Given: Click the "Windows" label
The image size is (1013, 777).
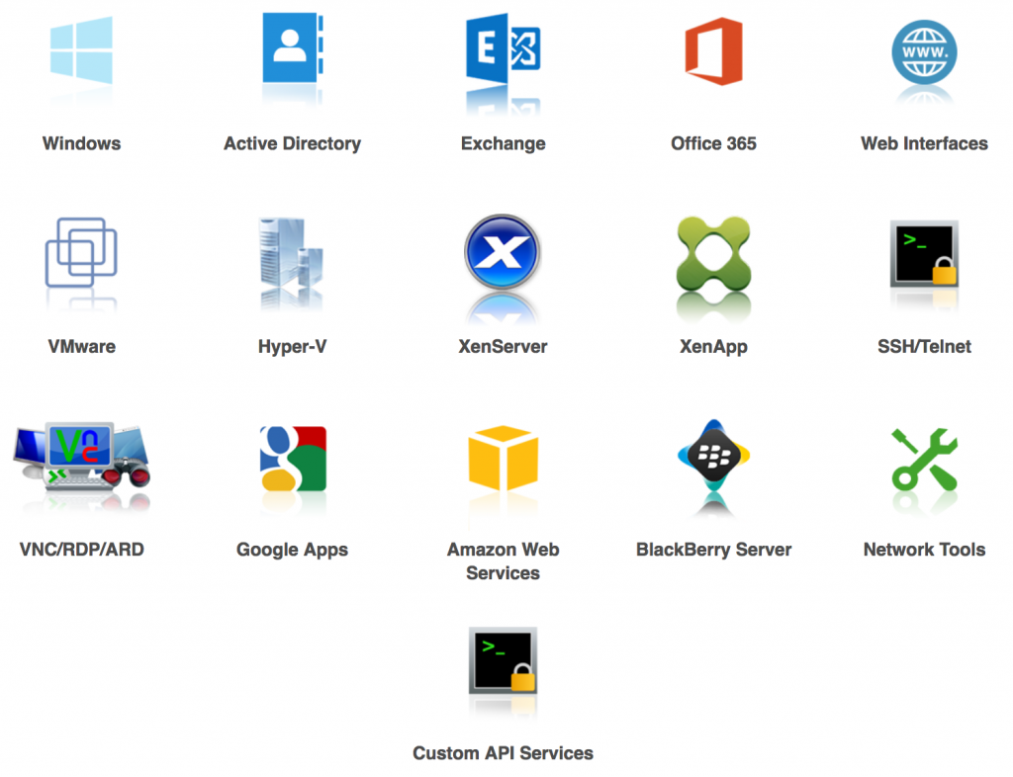Looking at the screenshot, I should click(x=81, y=143).
